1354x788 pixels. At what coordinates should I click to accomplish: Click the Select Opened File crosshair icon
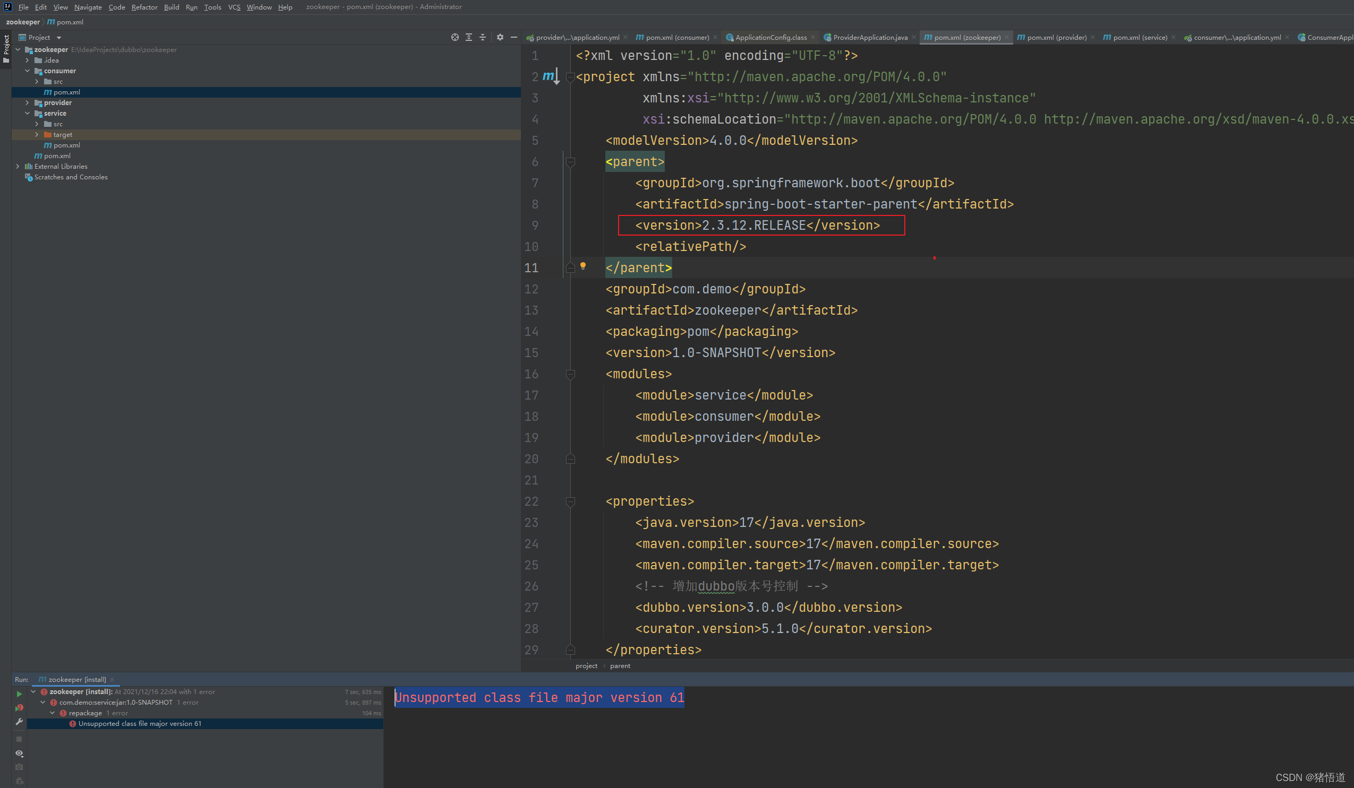click(455, 37)
